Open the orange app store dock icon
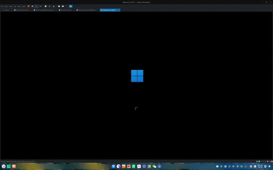The image size is (273, 170). click(124, 166)
